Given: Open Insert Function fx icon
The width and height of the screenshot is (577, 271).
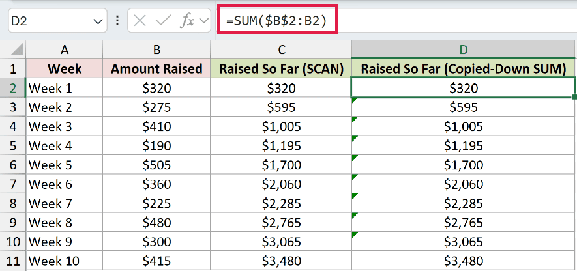Looking at the screenshot, I should [x=186, y=21].
